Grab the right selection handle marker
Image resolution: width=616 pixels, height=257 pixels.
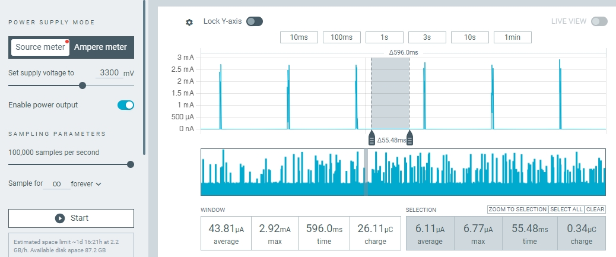click(x=409, y=138)
